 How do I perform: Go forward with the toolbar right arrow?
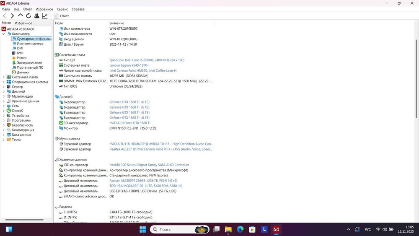pyautogui.click(x=12, y=16)
